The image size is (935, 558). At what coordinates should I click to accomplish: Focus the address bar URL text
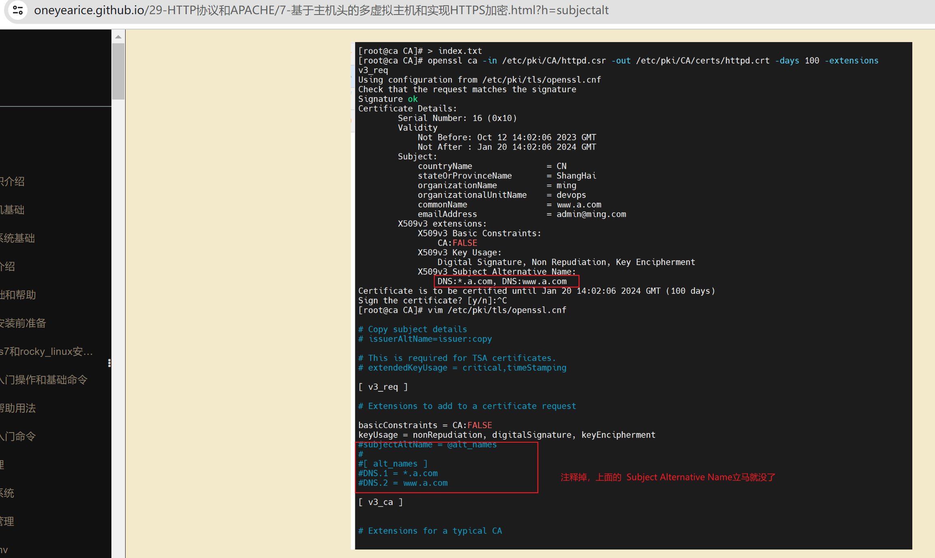coord(321,10)
